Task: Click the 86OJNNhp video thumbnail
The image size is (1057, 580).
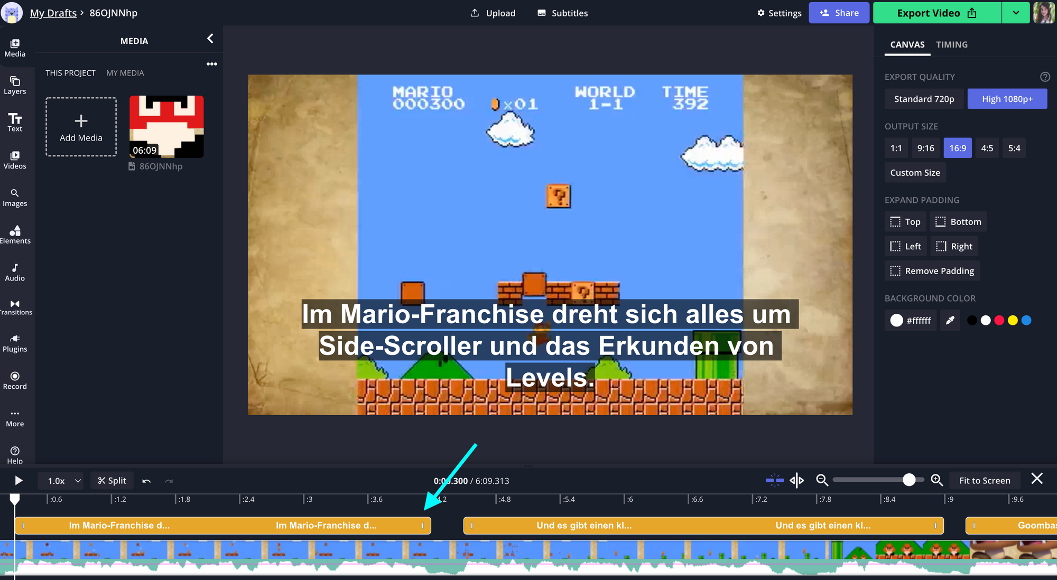Action: (166, 126)
